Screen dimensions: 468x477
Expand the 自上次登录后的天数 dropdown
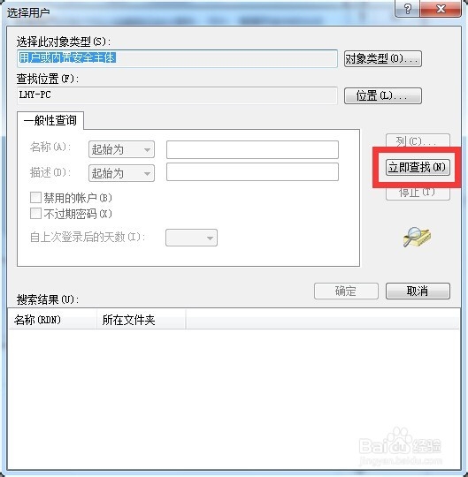click(191, 238)
